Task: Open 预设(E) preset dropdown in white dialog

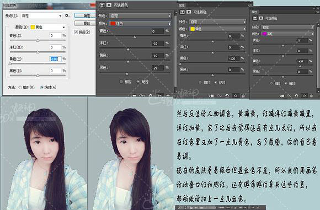Action: click(x=41, y=15)
